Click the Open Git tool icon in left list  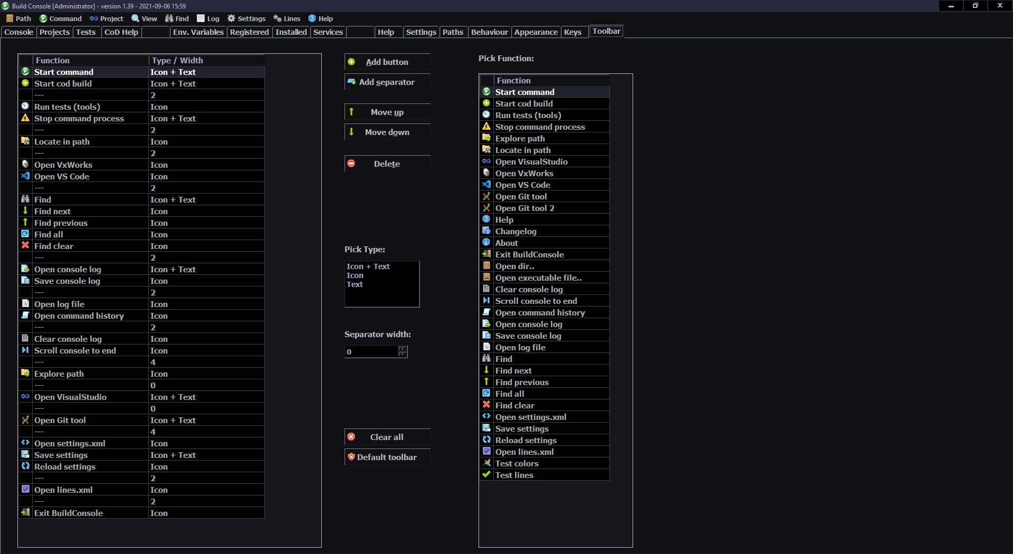click(25, 420)
